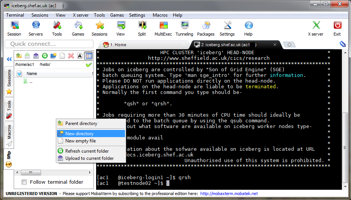Choose Upload to current folder
The height and width of the screenshot is (200, 351).
(91, 158)
